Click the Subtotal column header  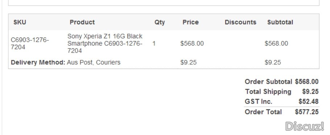point(280,22)
